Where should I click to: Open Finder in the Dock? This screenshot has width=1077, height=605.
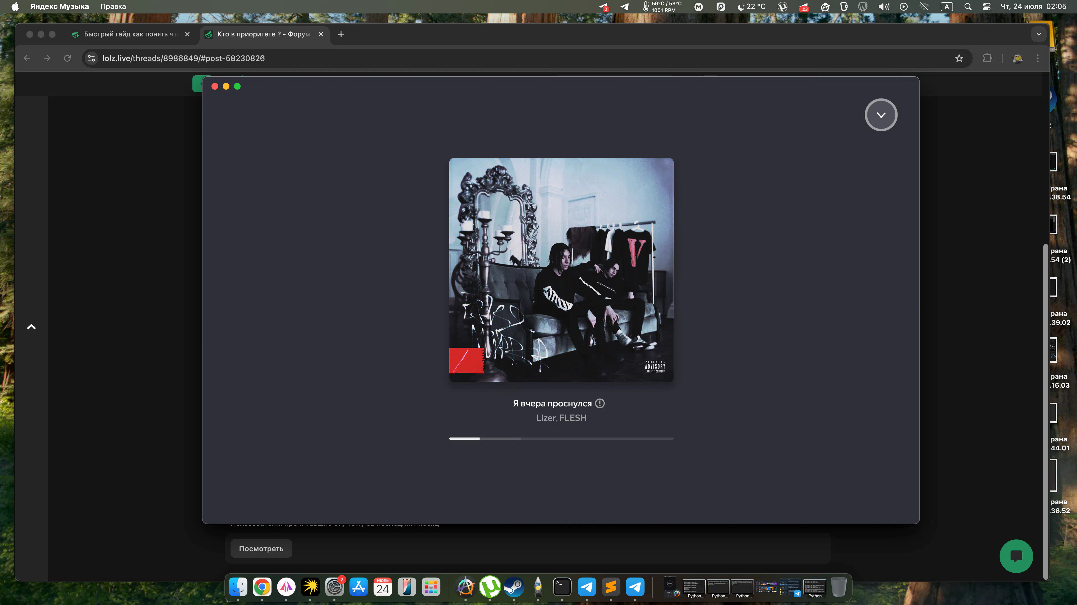[x=238, y=587]
